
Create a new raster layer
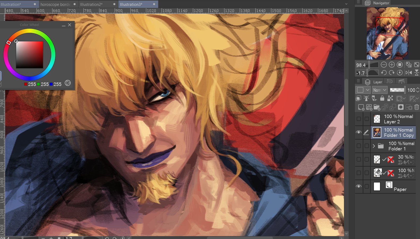[361, 107]
